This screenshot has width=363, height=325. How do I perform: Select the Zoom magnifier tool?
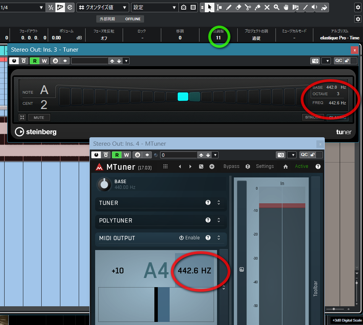(276, 7)
